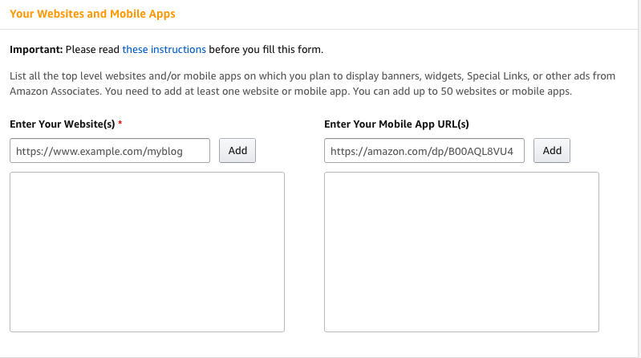This screenshot has height=358, width=641.
Task: Click the "before you fill this form" text
Action: click(x=266, y=50)
